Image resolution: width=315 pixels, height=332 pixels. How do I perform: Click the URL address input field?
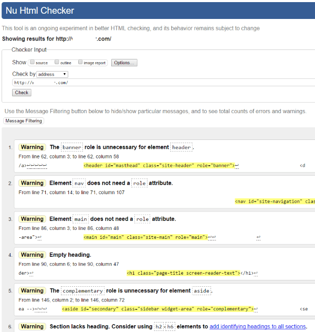[164, 83]
